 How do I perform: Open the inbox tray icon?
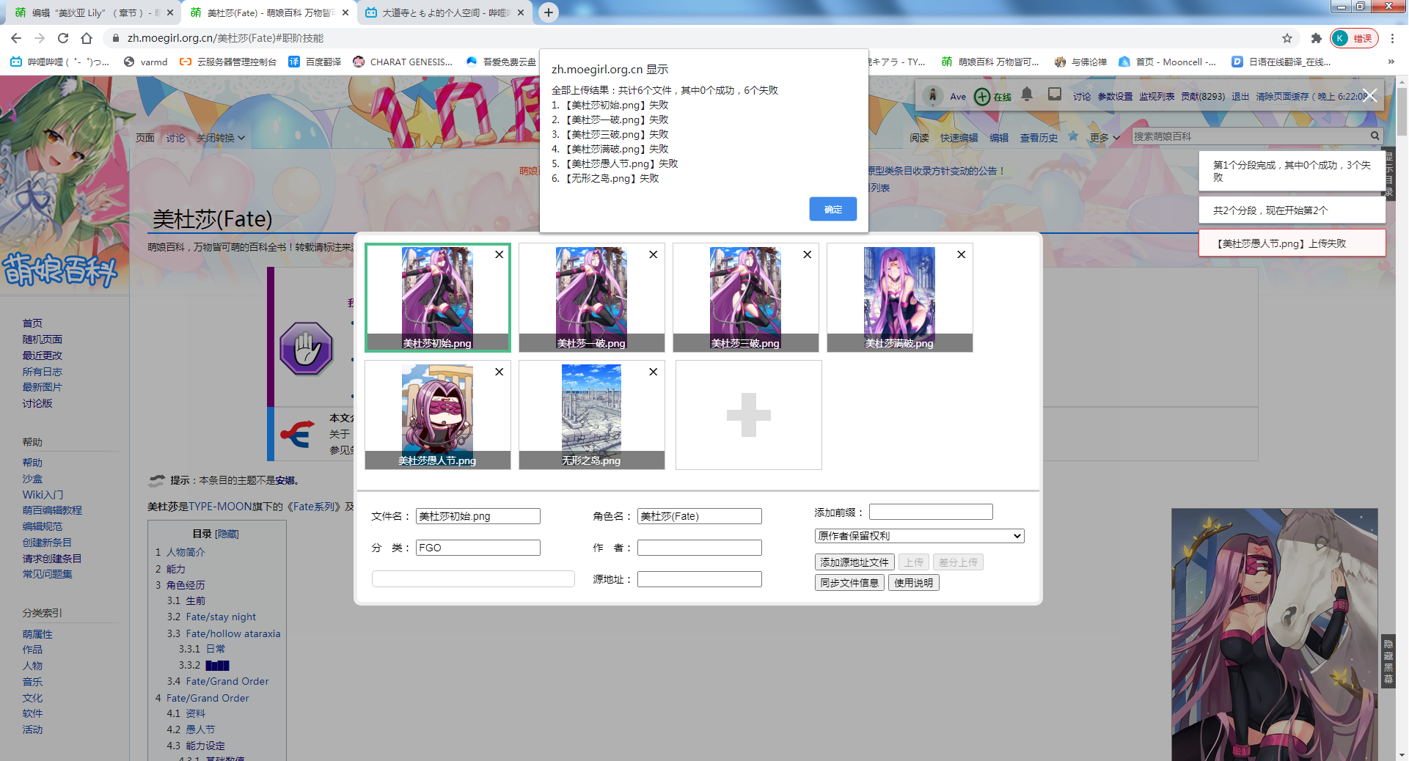[x=1055, y=95]
